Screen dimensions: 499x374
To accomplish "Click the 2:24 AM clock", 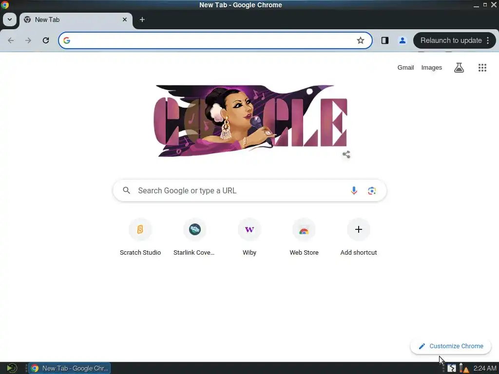I will tap(485, 368).
